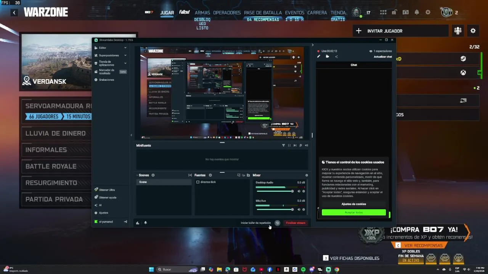This screenshot has height=274, width=488.
Task: Open performance stats bar-chart icon
Action: pyautogui.click(x=138, y=223)
